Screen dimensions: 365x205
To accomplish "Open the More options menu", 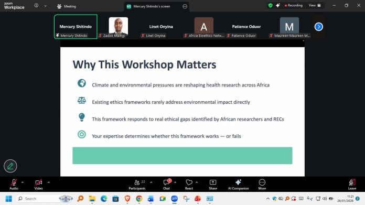I will [x=262, y=185].
